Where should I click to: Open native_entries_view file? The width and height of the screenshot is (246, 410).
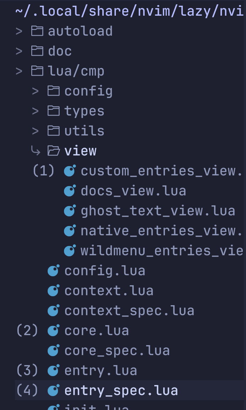point(162,231)
